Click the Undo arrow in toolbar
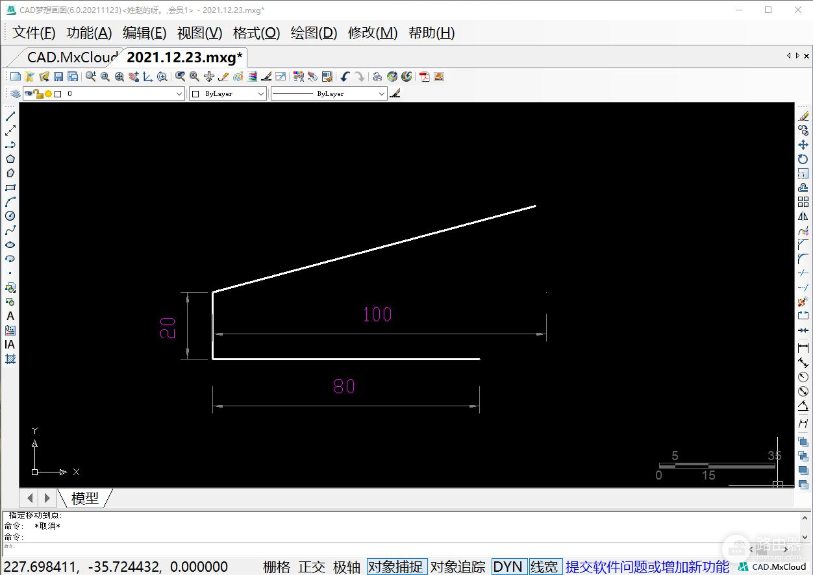Viewport: 813px width, 575px height. coord(345,77)
